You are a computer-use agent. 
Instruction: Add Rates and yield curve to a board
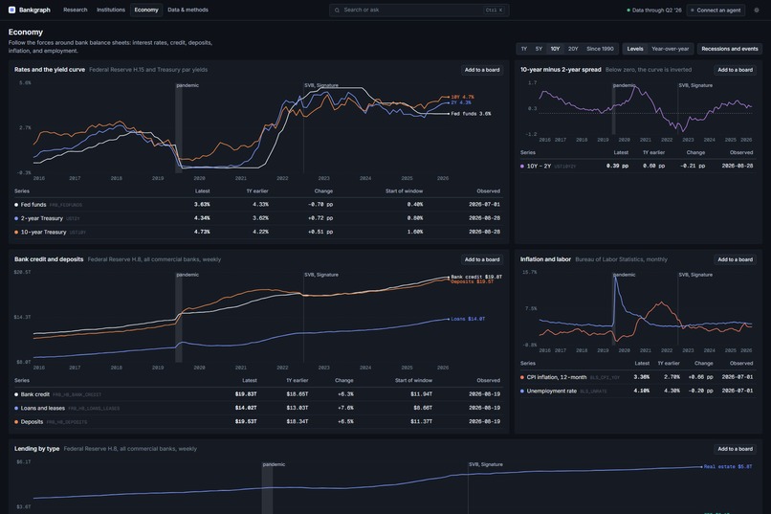482,70
